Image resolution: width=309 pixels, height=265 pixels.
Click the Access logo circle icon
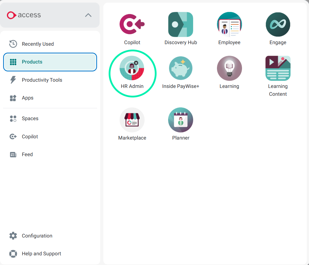click(x=11, y=15)
